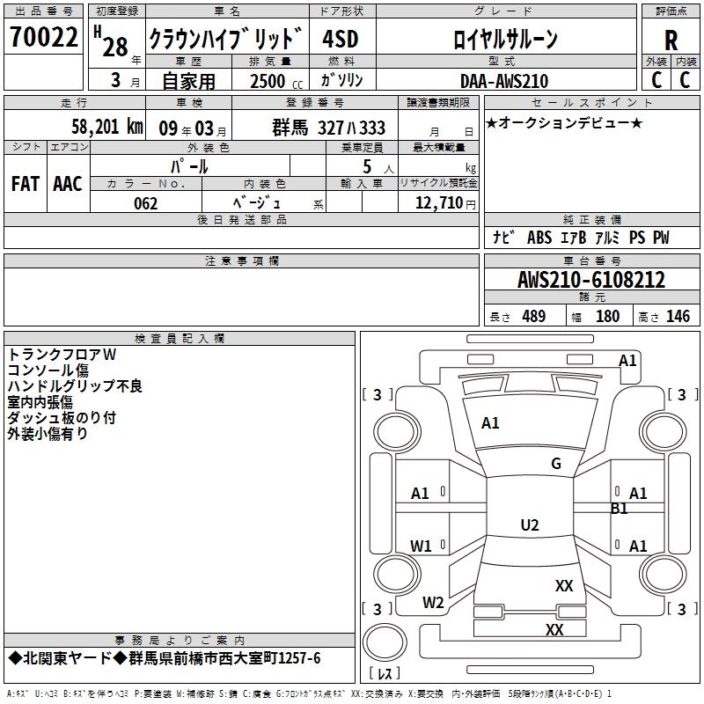Click the lot number 70022
Screen dimensions: 704x704
pos(43,37)
